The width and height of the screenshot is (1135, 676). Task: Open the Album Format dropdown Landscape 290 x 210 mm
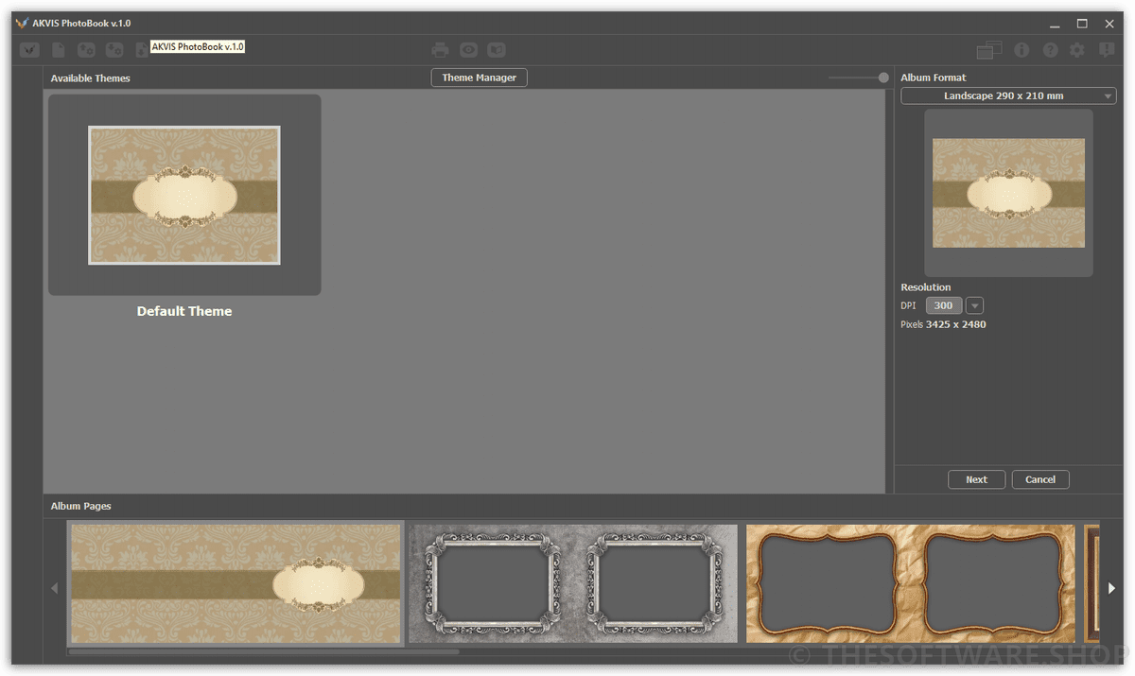point(1008,95)
